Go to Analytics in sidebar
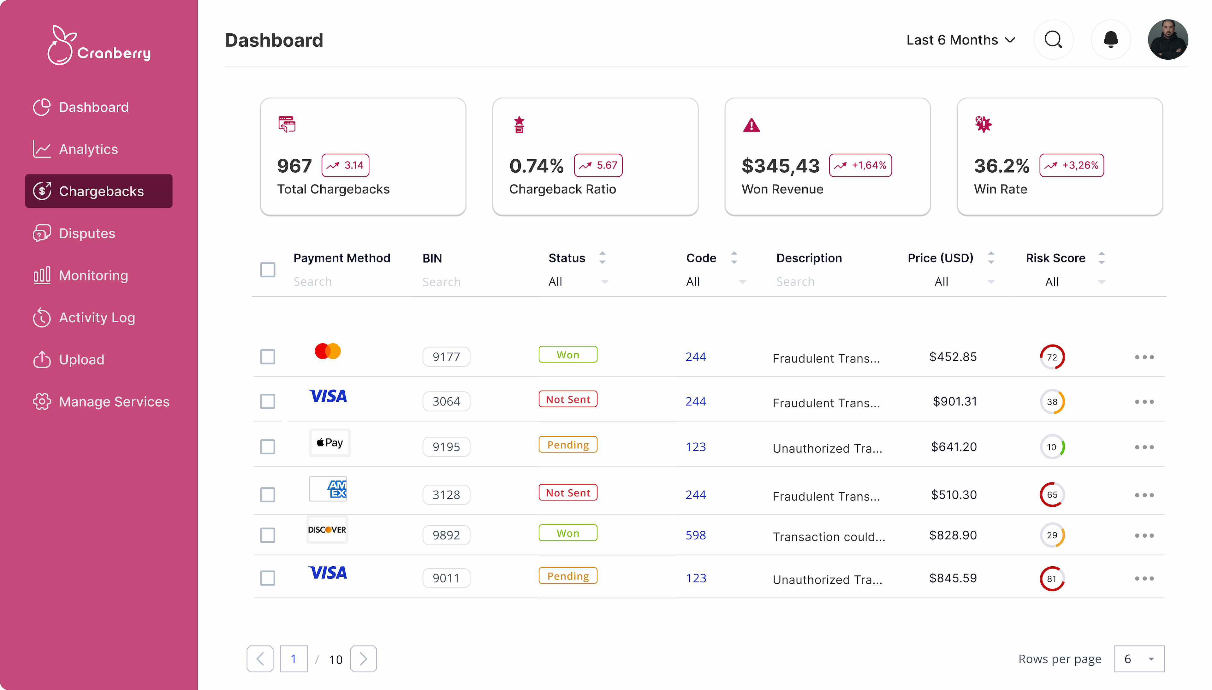1212x690 pixels. point(88,149)
